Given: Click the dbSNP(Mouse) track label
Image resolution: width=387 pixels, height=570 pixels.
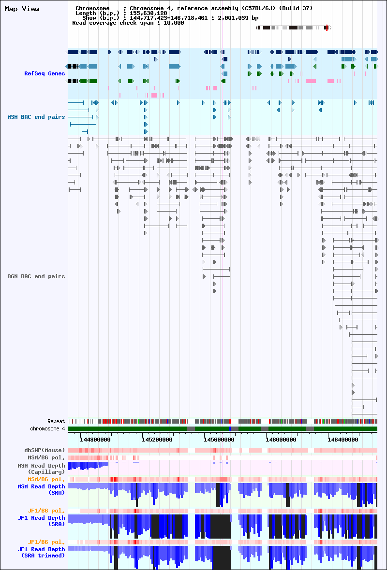Looking at the screenshot, I should click(x=45, y=450).
